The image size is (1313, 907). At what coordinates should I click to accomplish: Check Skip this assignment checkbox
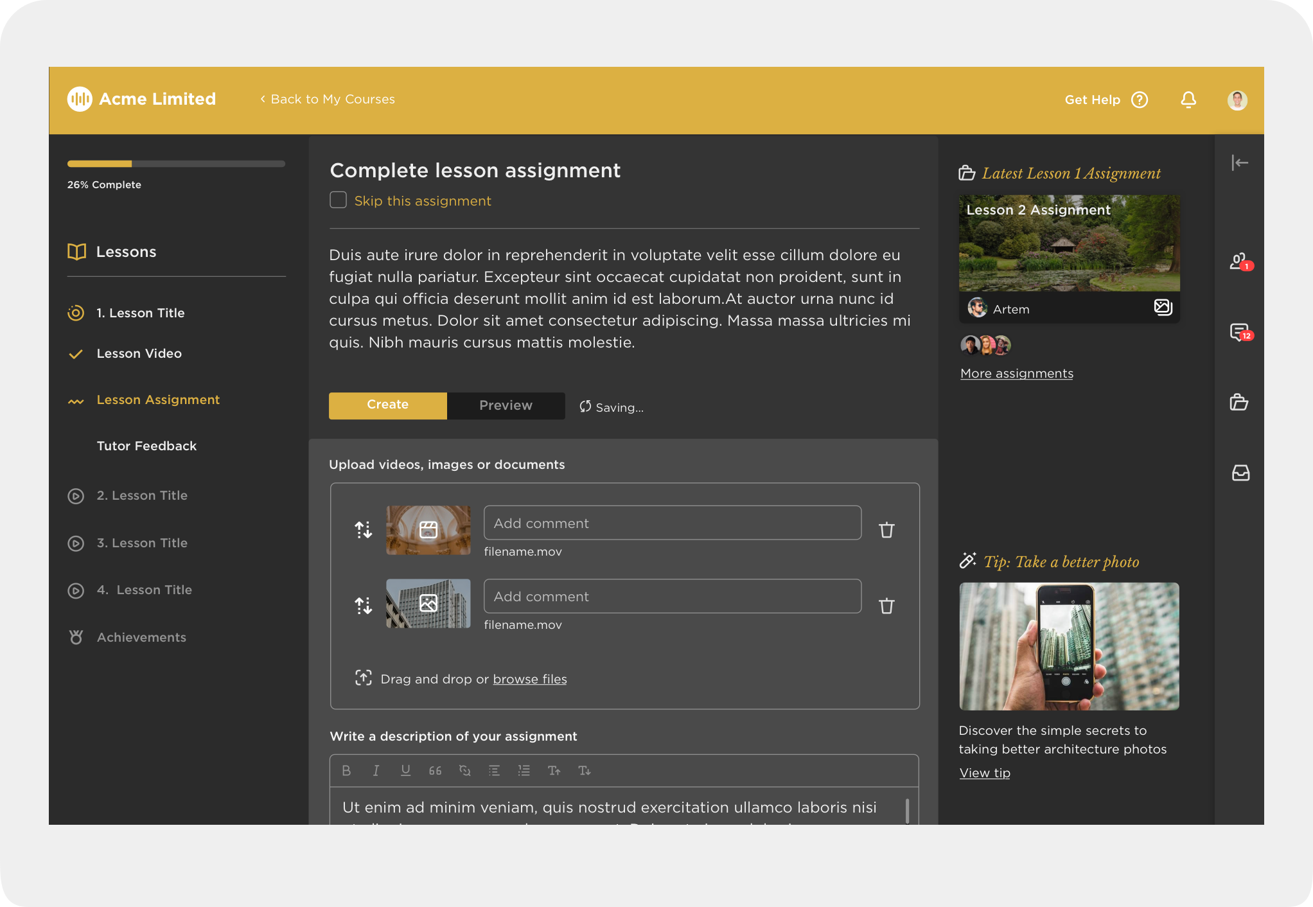pyautogui.click(x=338, y=200)
